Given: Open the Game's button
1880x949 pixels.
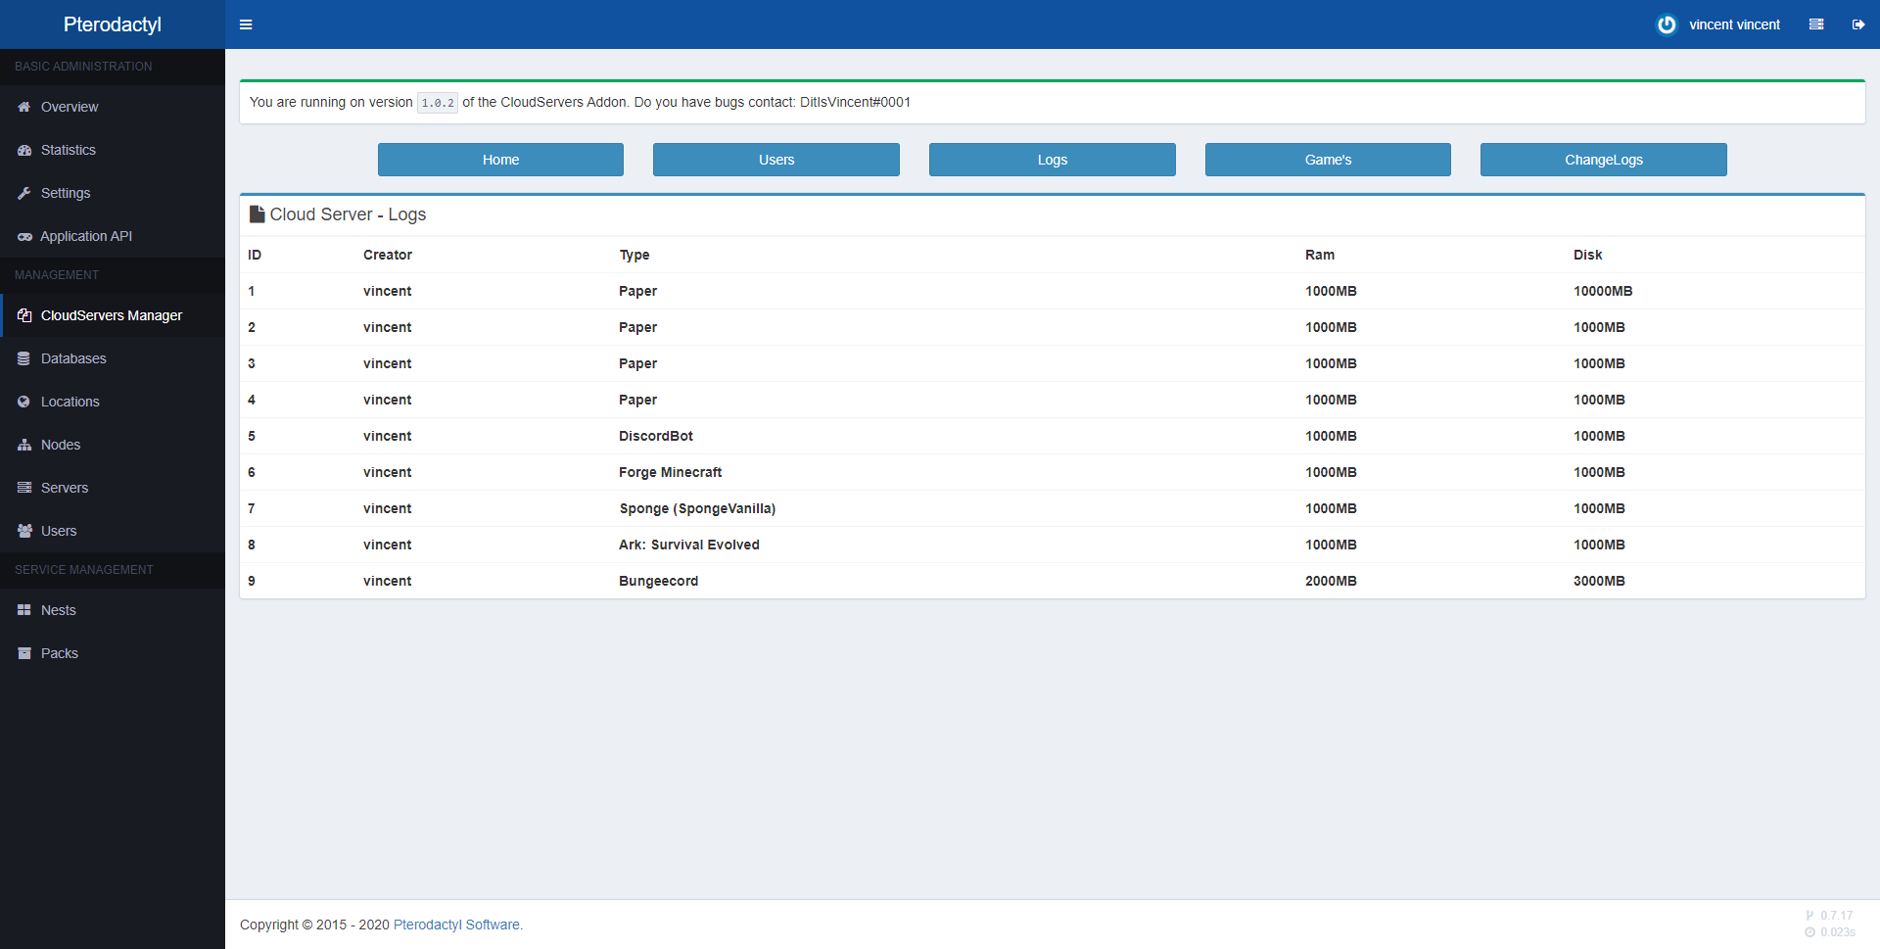Looking at the screenshot, I should [1328, 160].
